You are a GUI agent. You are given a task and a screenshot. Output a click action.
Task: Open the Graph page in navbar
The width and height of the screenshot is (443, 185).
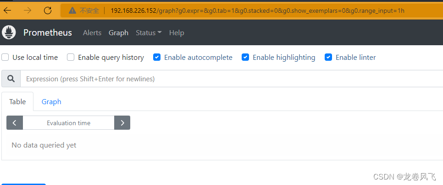(x=119, y=33)
